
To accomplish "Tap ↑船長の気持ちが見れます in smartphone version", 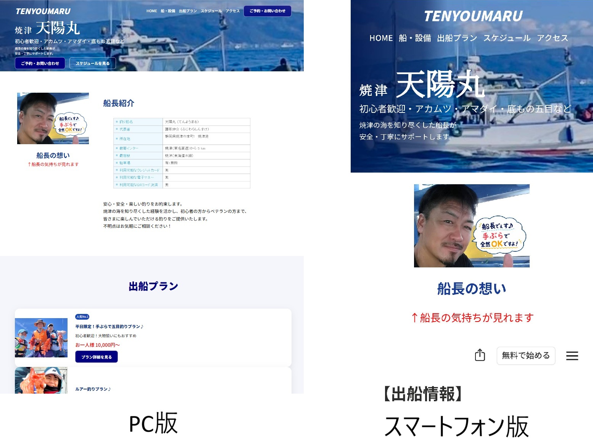I will [x=472, y=318].
